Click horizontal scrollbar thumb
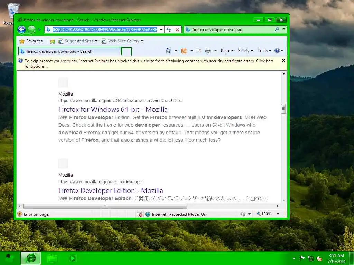The height and width of the screenshot is (265, 354). click(105, 206)
